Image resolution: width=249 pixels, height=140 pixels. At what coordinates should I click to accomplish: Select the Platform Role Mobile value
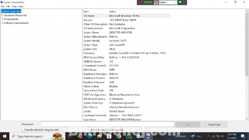tap(113, 86)
